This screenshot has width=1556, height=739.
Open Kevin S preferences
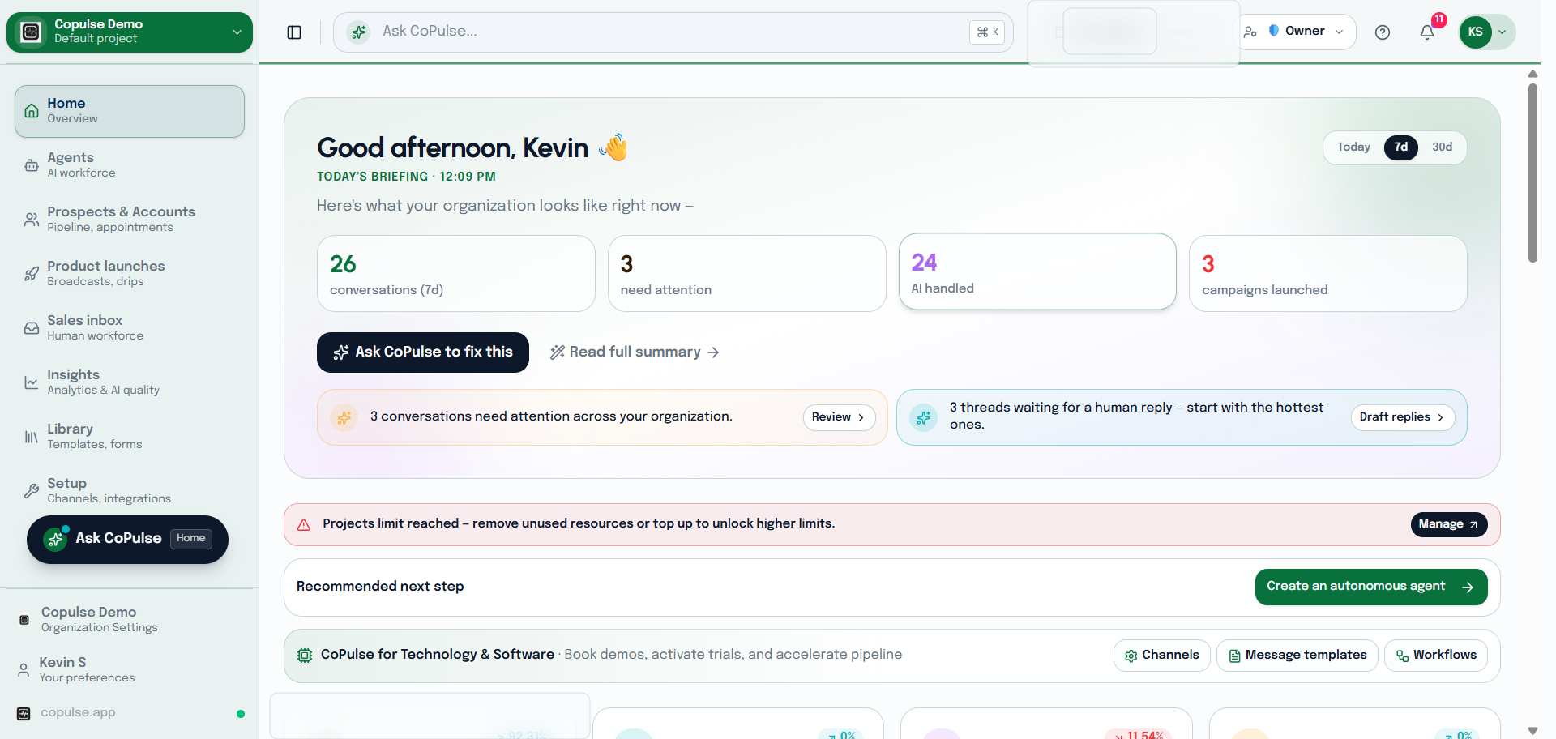pos(130,670)
